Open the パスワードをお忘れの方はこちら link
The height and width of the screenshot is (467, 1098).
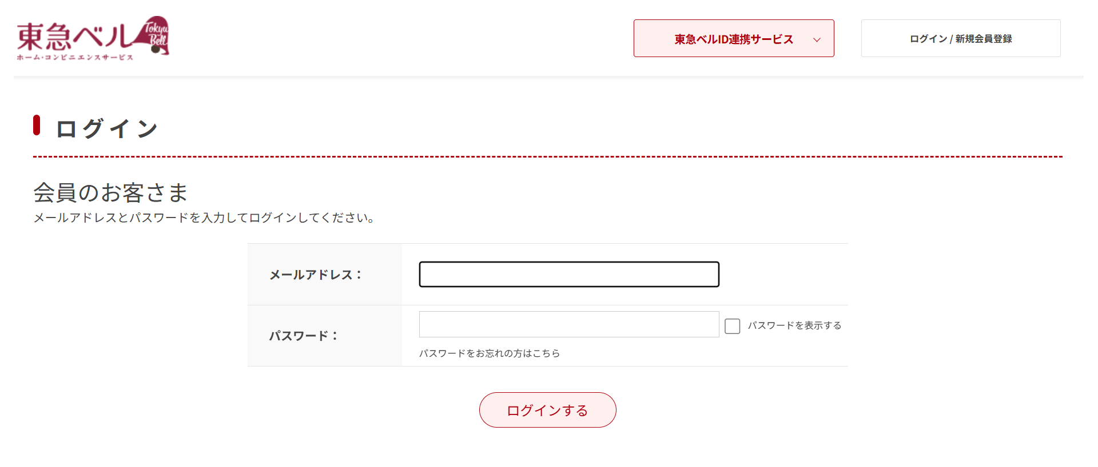point(490,353)
